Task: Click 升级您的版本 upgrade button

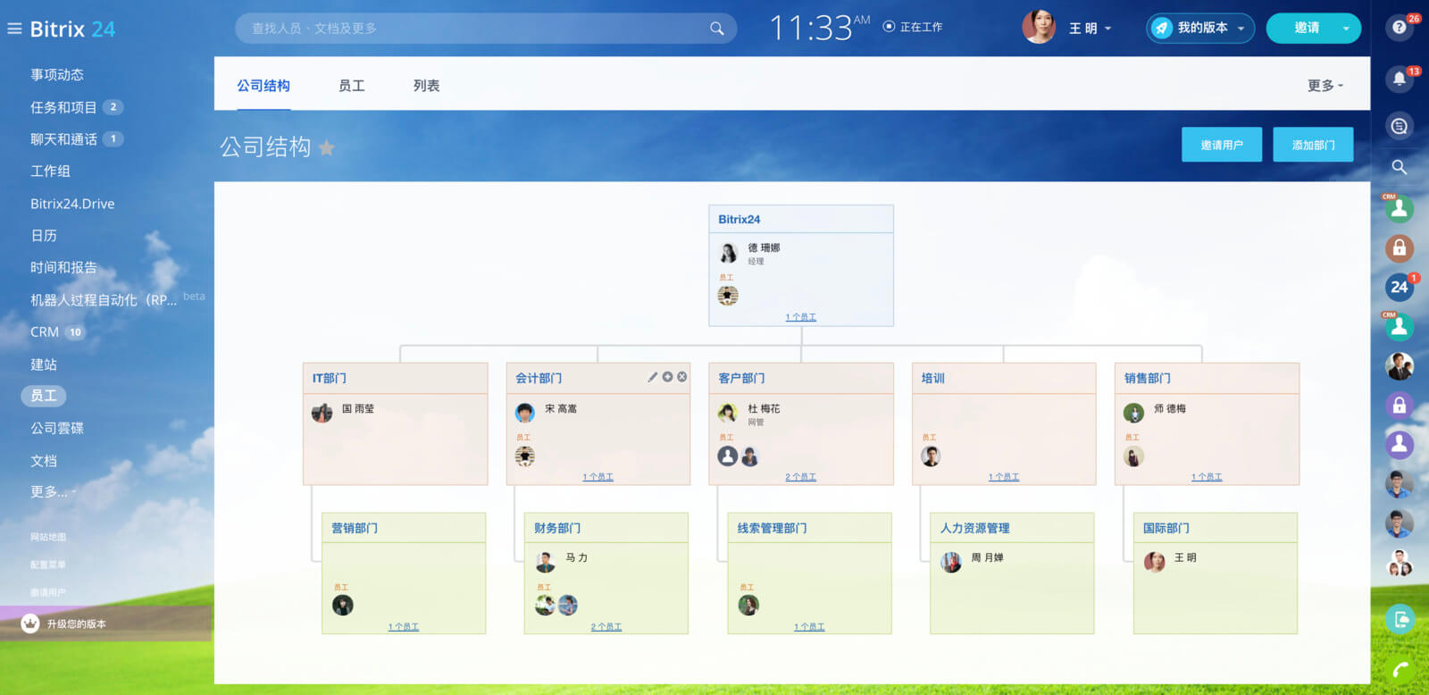Action: 105,624
